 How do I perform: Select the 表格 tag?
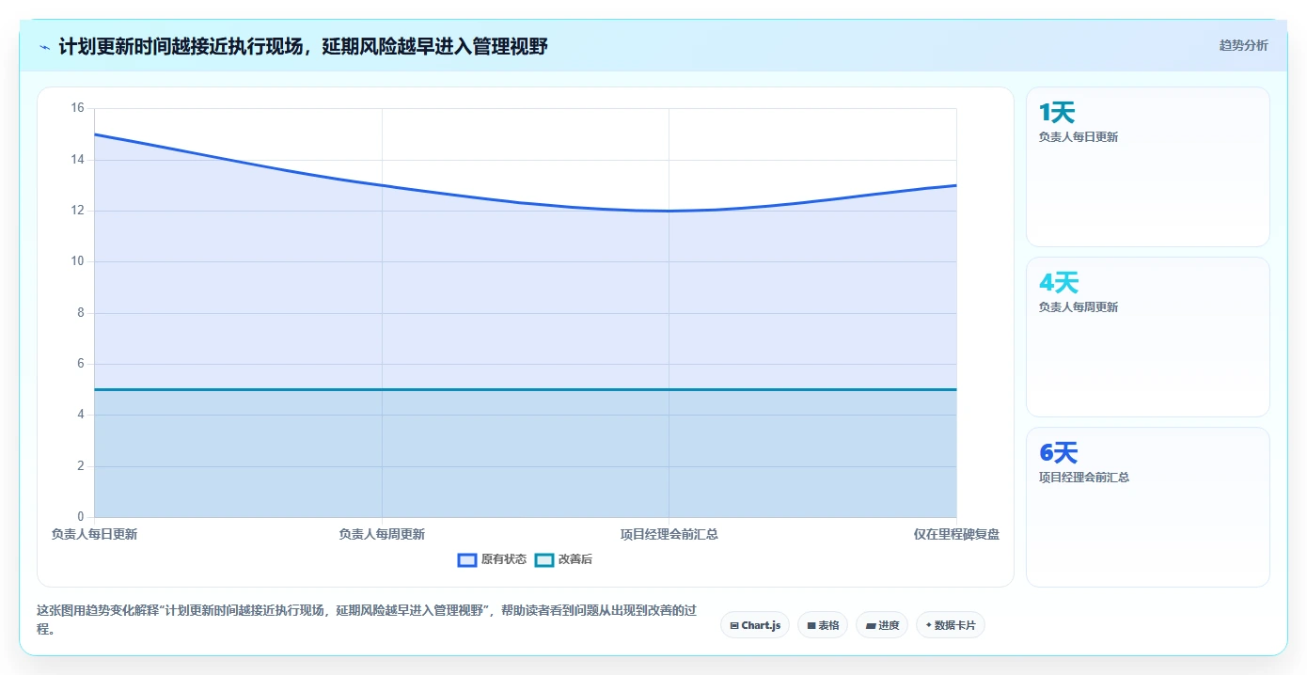(x=823, y=625)
